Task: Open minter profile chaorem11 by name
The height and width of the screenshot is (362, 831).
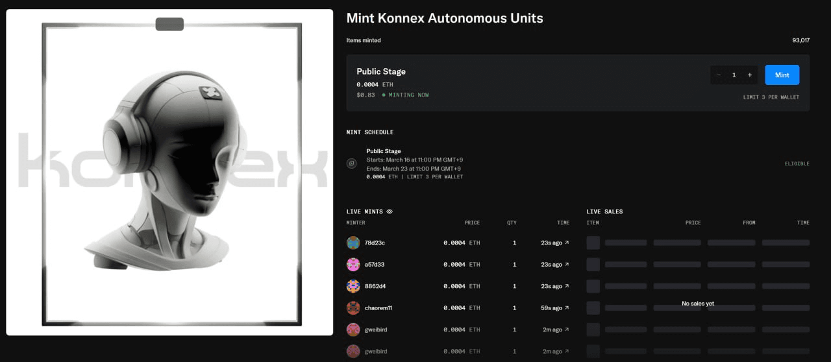Action: coord(378,308)
